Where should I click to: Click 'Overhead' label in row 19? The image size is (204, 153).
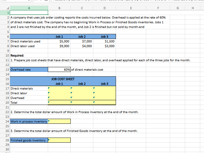click(17, 98)
